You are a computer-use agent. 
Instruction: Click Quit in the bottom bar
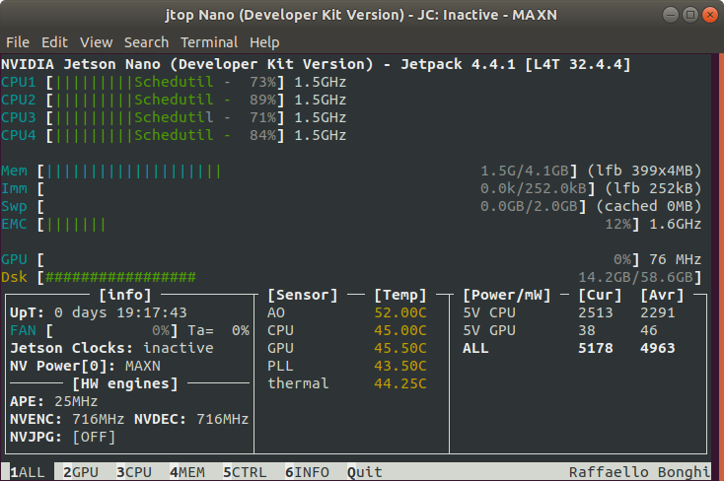(x=365, y=472)
